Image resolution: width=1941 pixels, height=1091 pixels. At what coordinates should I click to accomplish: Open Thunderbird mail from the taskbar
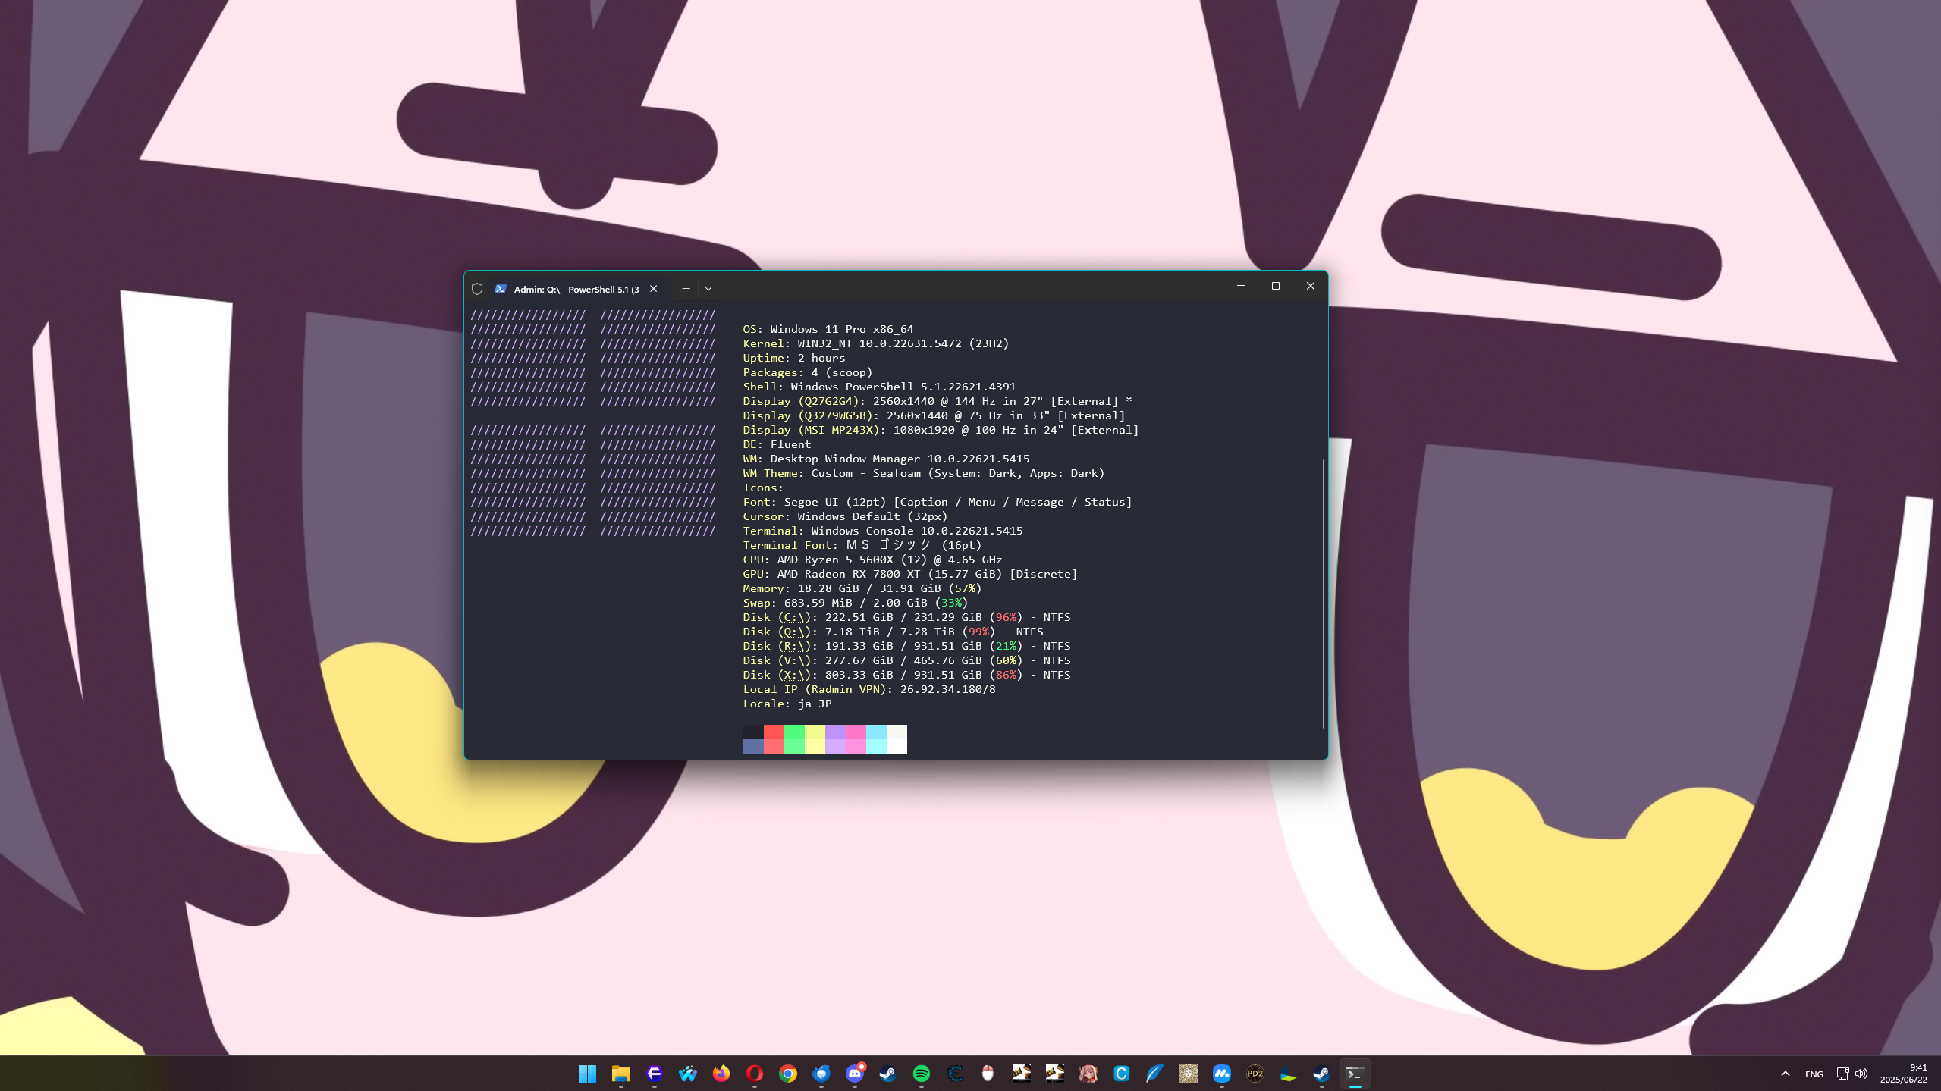click(821, 1074)
